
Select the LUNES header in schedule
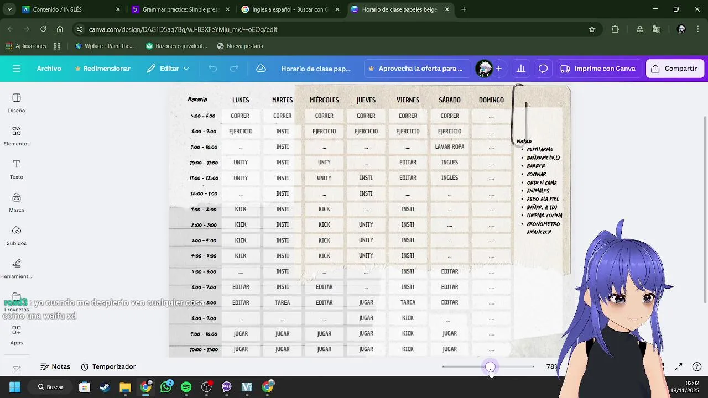(241, 100)
